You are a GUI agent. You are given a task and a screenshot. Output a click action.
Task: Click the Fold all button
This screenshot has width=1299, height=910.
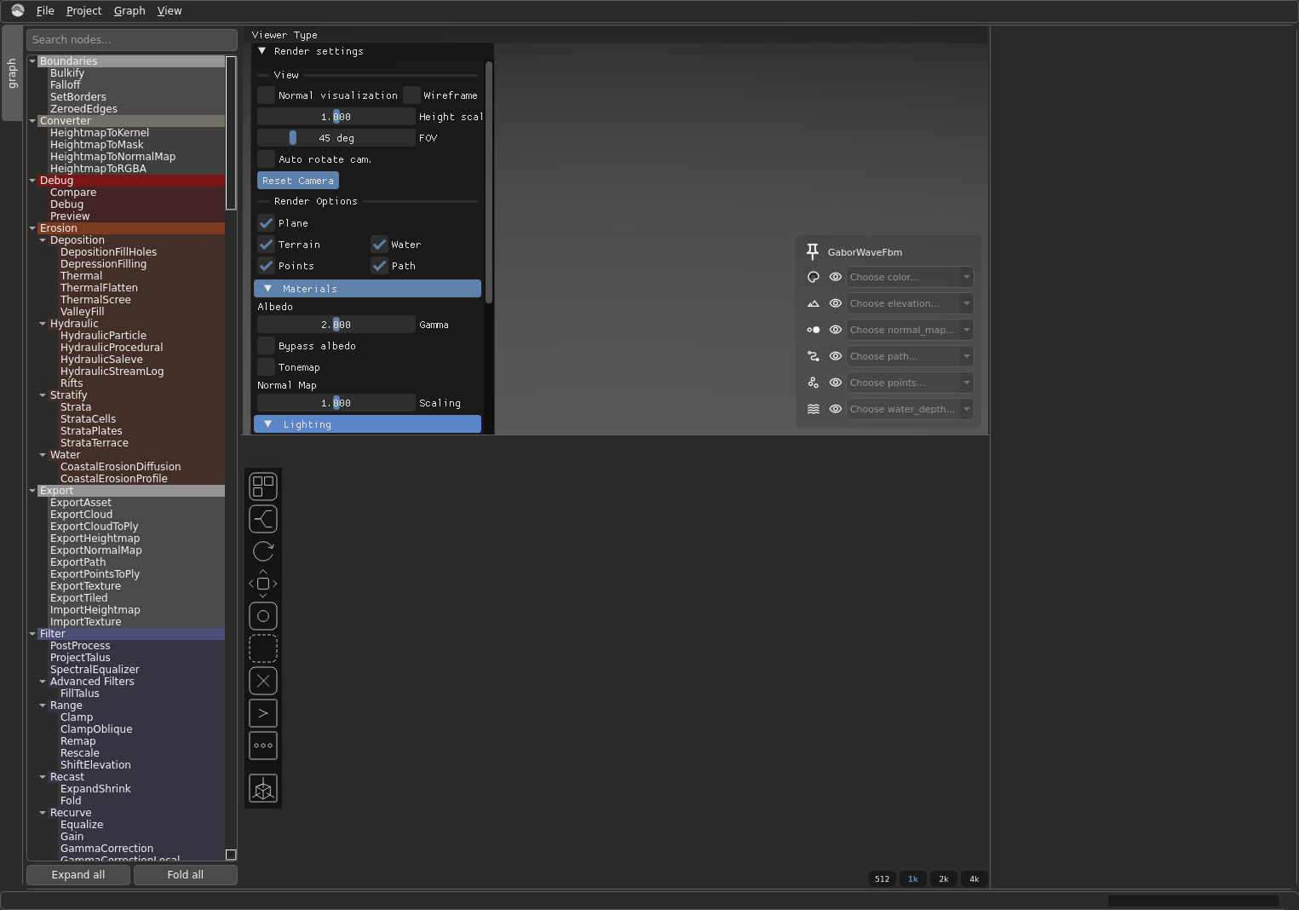[x=186, y=875]
